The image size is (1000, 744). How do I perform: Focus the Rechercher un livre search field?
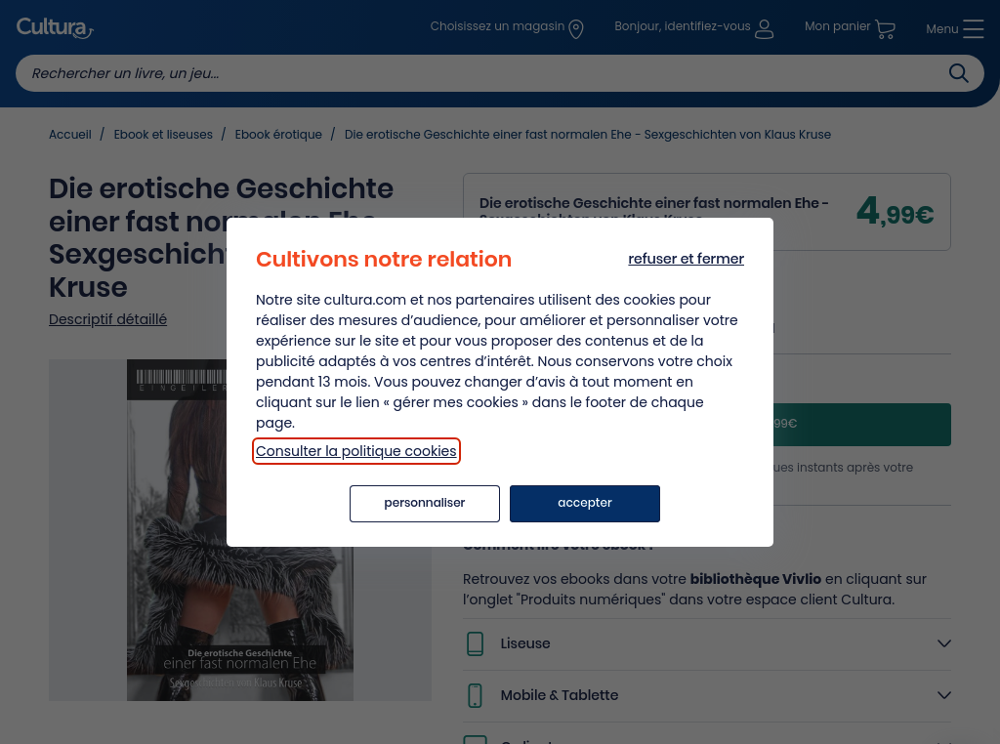point(479,73)
